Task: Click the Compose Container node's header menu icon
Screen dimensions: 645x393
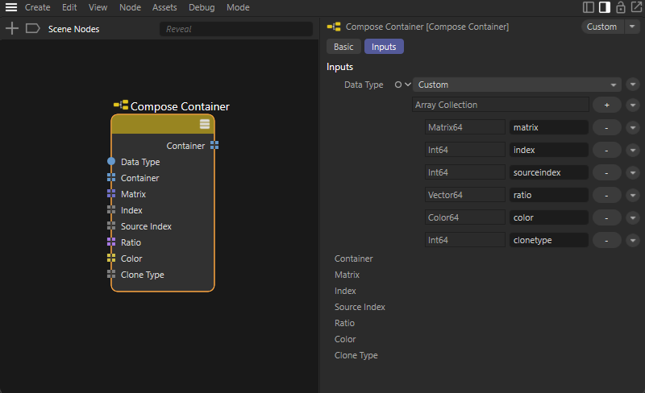Action: [205, 124]
